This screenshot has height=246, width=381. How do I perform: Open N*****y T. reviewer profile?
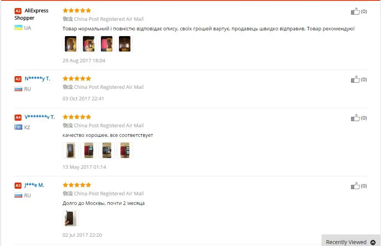37,78
